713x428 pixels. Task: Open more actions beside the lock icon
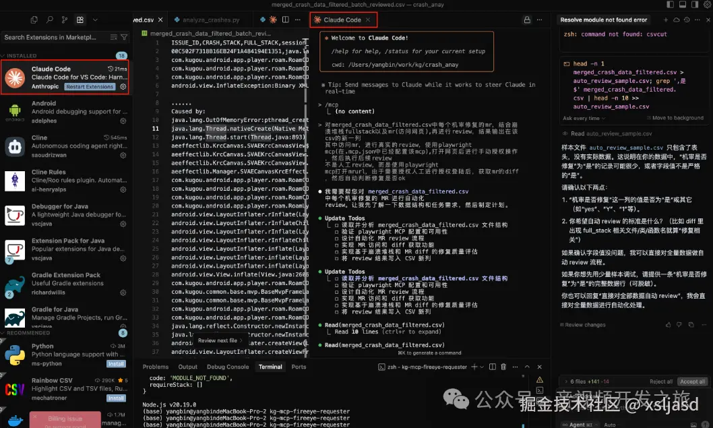pos(540,20)
